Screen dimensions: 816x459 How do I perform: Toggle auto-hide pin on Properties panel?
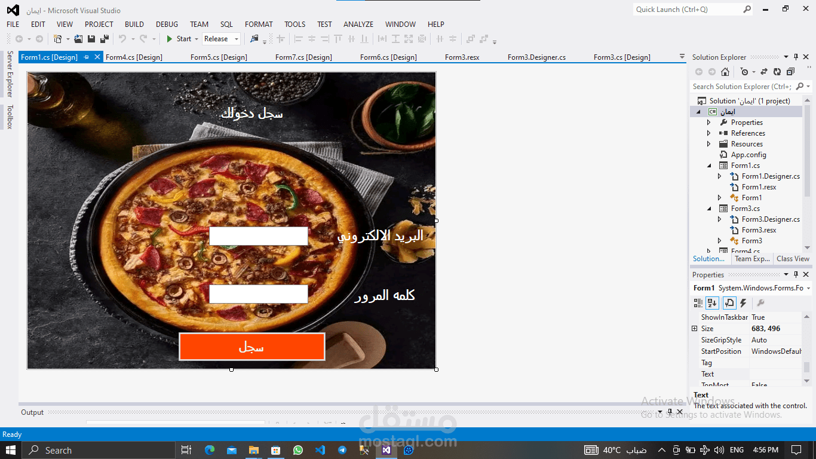click(796, 275)
